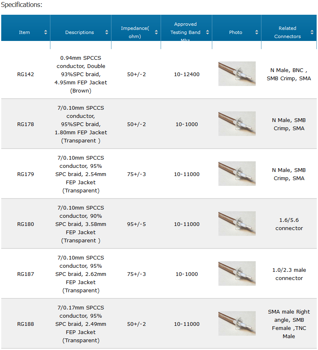Click the sort arrows in the Photo column
This screenshot has height=350, width=318.
click(x=257, y=32)
